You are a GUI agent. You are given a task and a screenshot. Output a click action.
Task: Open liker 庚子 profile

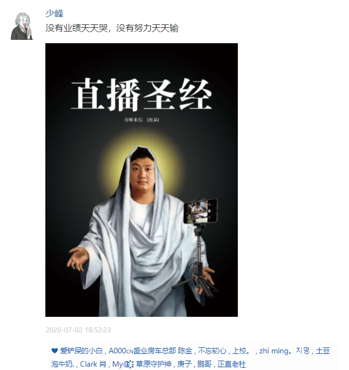tap(184, 364)
